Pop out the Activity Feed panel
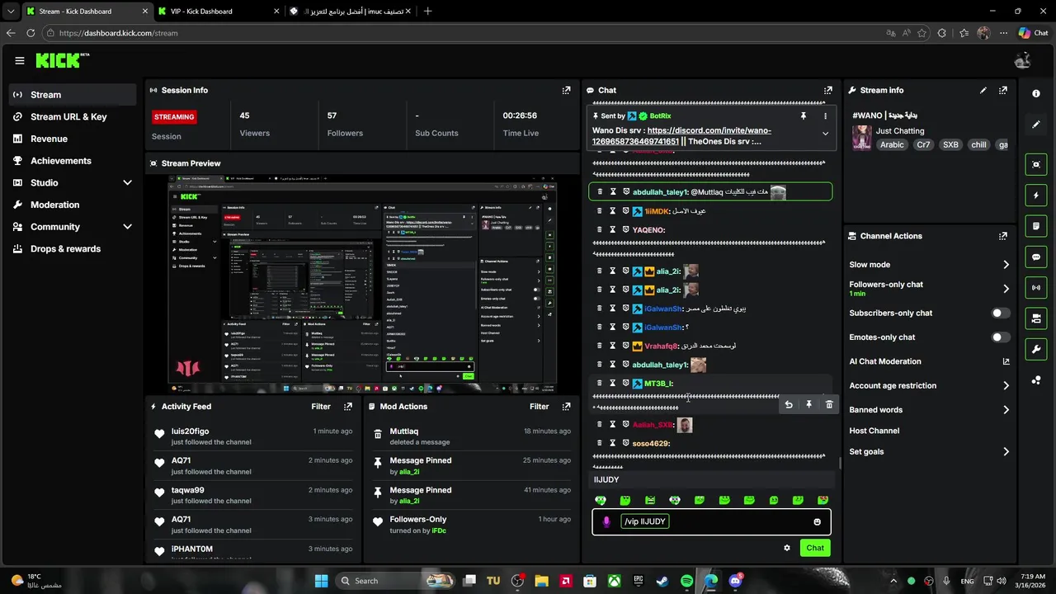Image resolution: width=1056 pixels, height=594 pixels. 348,406
